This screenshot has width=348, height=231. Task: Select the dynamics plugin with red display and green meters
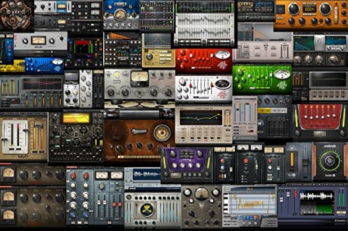coord(86,52)
